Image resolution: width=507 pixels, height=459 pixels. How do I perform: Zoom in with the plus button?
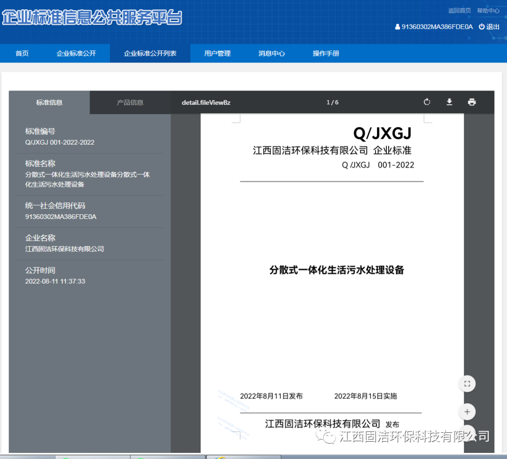click(467, 412)
